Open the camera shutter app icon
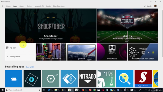The height and width of the screenshot is (92, 163). pyautogui.click(x=32, y=79)
